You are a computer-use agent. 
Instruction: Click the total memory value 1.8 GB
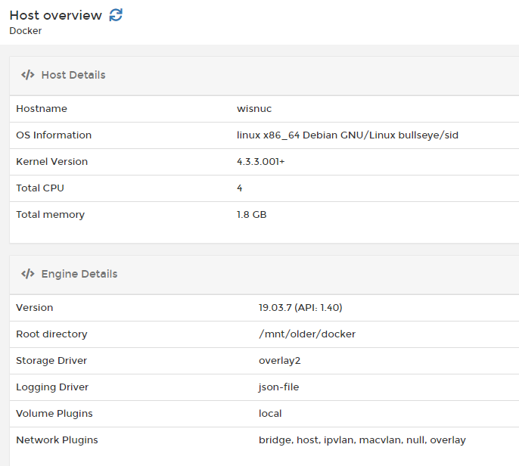(252, 215)
